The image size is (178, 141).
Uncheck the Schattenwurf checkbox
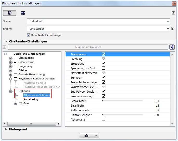tap(15, 62)
